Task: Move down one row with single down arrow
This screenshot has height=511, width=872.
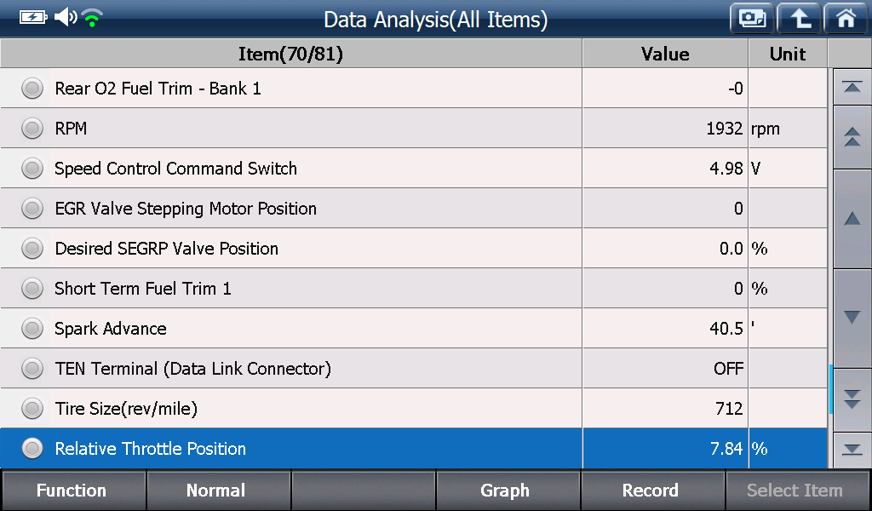Action: (x=852, y=318)
